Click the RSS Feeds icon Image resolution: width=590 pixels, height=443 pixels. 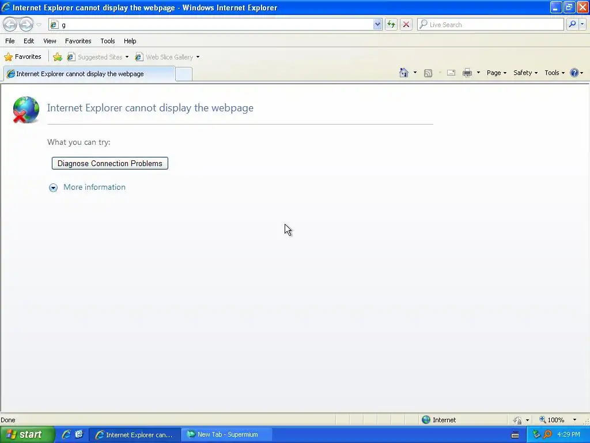(428, 73)
